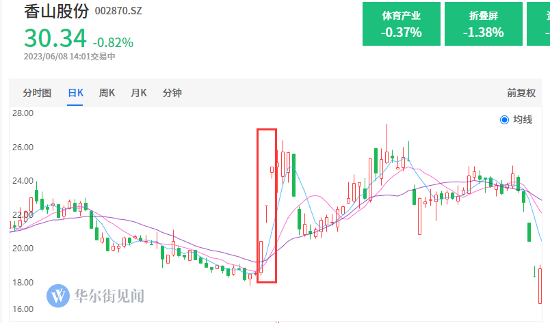Click the 002870.SZ stock code

(118, 11)
